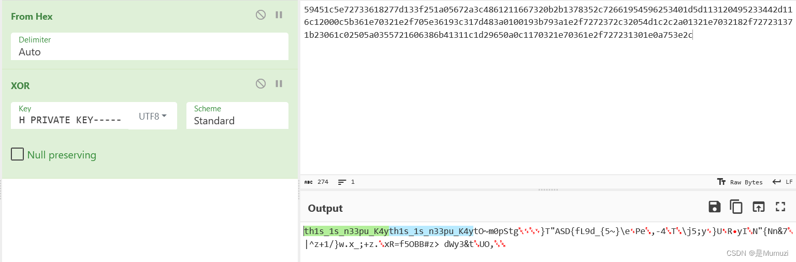Image resolution: width=796 pixels, height=262 pixels.
Task: Open the Delimiter Auto selector
Action: point(149,46)
